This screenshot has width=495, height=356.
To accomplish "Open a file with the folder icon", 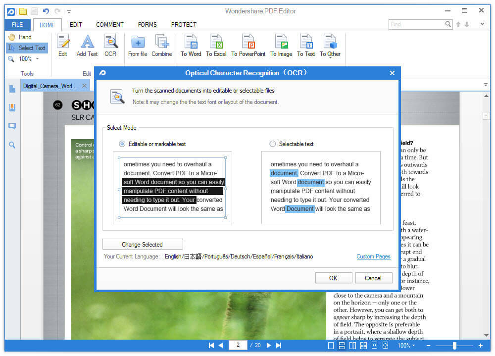I will (x=23, y=12).
